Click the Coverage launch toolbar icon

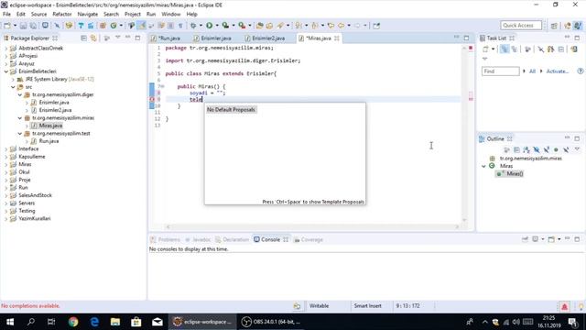225,26
